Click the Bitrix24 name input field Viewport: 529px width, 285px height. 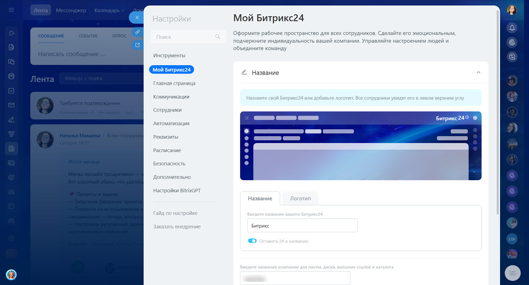coord(302,226)
